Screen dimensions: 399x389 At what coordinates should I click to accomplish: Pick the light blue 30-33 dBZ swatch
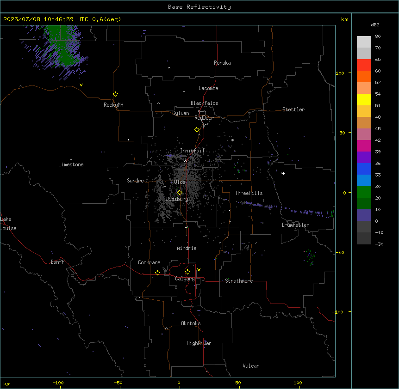pyautogui.click(x=364, y=181)
